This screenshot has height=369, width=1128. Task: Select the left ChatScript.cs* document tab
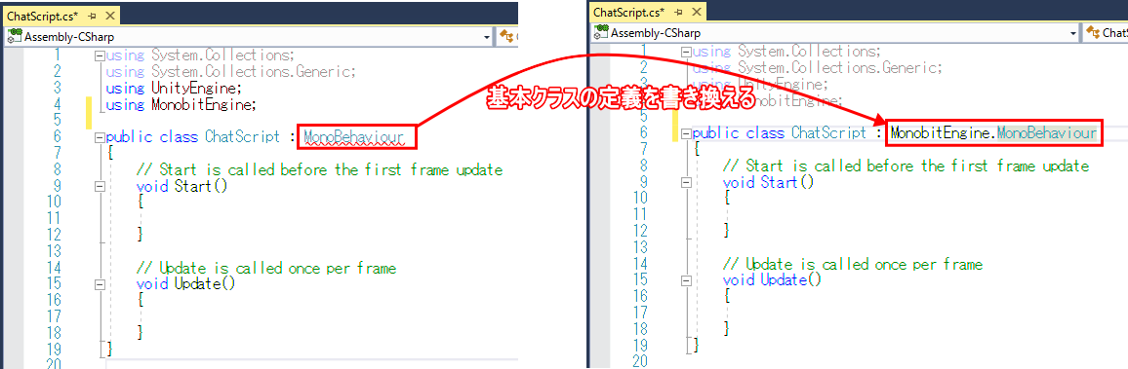42,15
